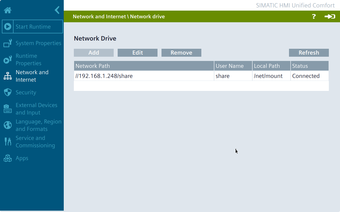Select the Connected status cell

point(310,76)
